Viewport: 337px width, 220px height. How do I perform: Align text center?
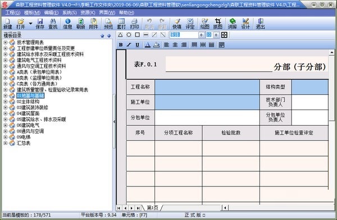pyautogui.click(x=175, y=45)
